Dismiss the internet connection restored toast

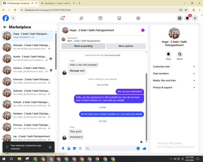click(50, 147)
